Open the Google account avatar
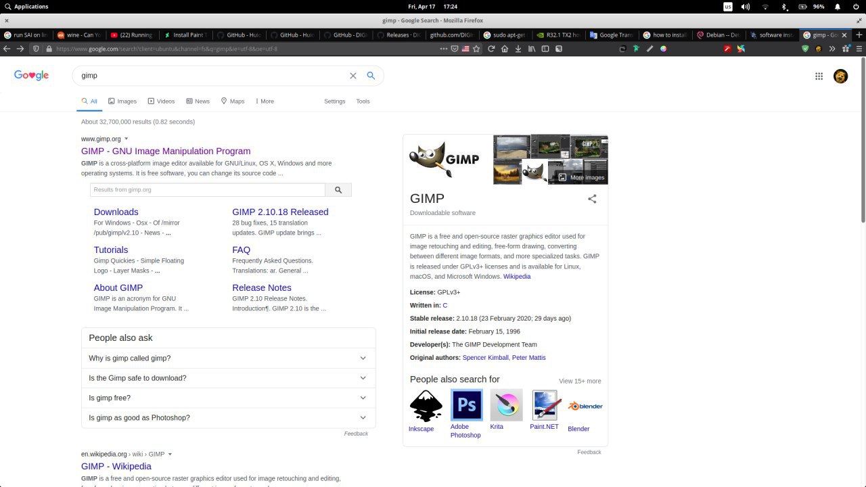 (840, 76)
